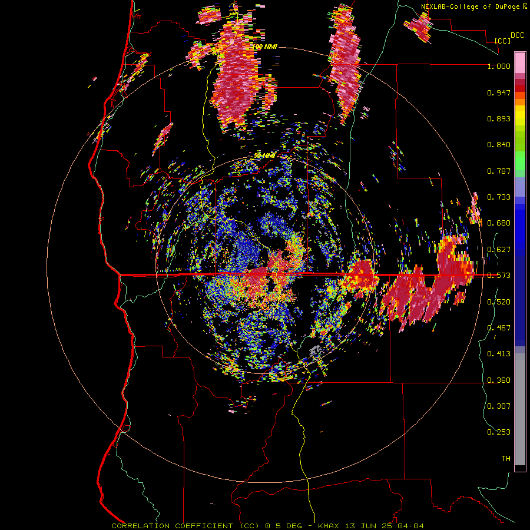Pick the orange color bar segment
530x530 pixels.
pyautogui.click(x=520, y=102)
